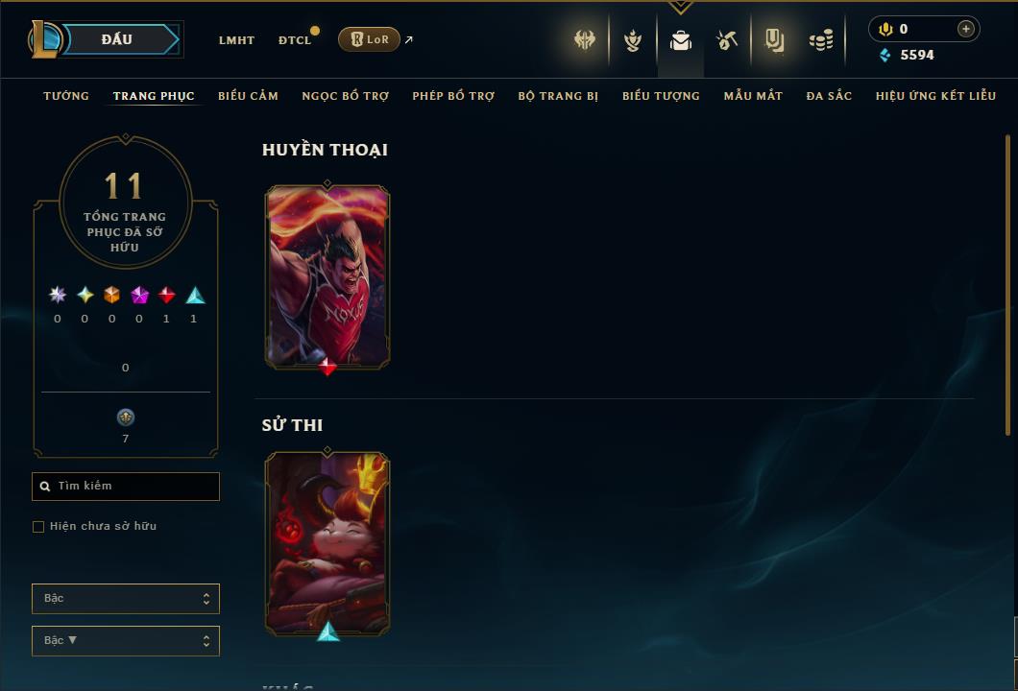Expand the first Bậc dropdown
The image size is (1018, 691).
point(125,598)
